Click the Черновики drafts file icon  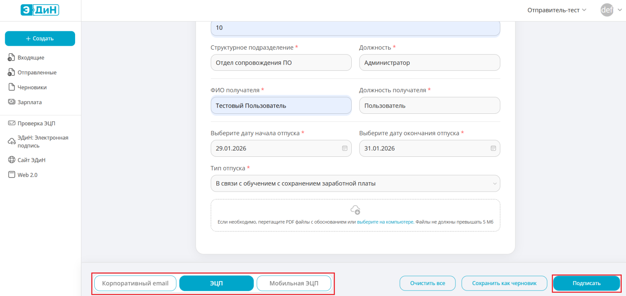(x=12, y=87)
